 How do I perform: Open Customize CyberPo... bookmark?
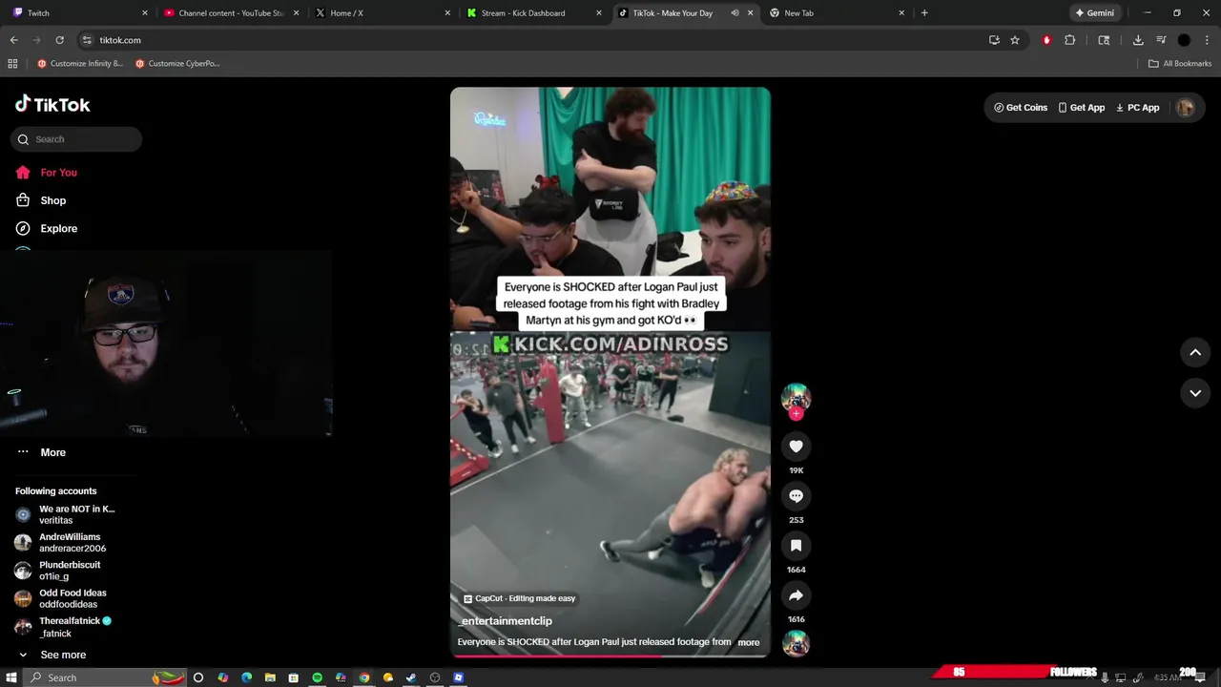point(177,64)
